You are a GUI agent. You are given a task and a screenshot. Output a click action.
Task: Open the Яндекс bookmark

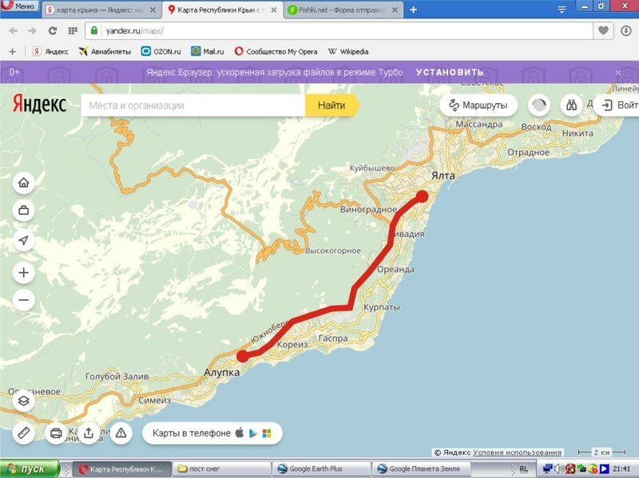click(50, 52)
